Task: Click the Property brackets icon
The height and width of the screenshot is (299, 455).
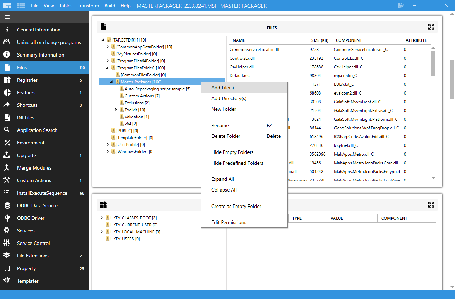Action: click(x=7, y=268)
